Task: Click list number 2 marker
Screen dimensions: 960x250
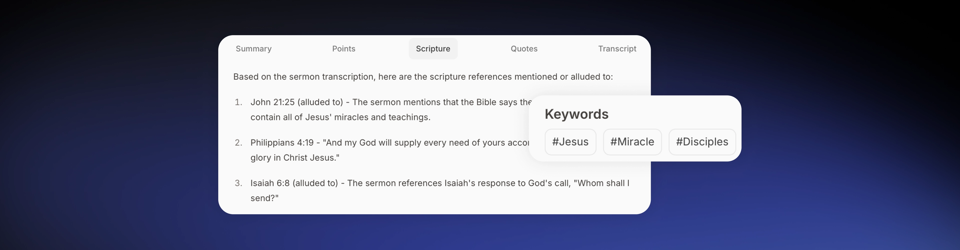Action: click(x=238, y=142)
